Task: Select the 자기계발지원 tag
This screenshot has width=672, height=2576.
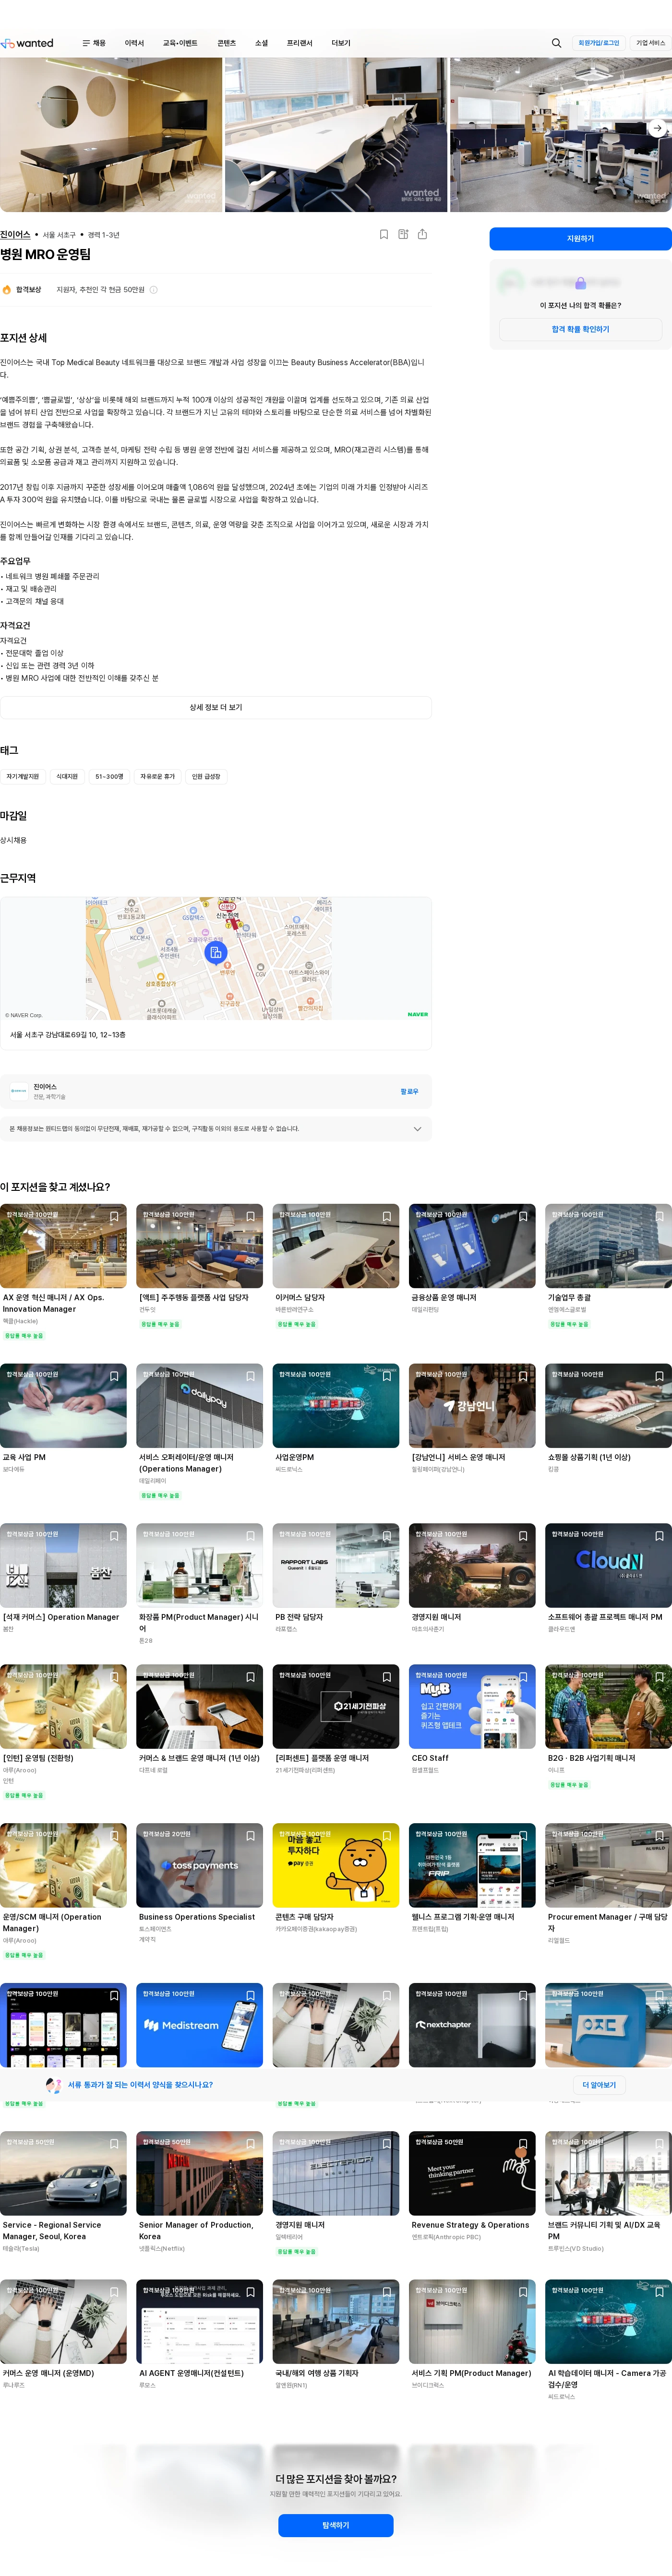Action: tap(23, 776)
